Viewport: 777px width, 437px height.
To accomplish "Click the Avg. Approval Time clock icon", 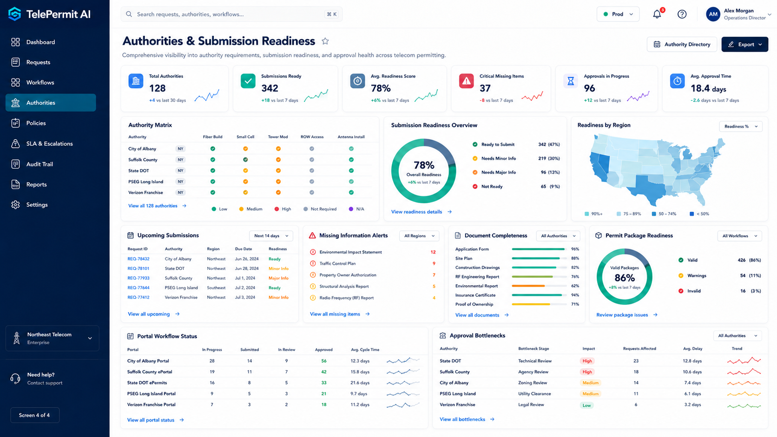I will click(x=677, y=81).
